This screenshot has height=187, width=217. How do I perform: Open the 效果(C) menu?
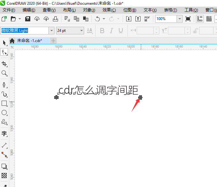[x=109, y=10]
